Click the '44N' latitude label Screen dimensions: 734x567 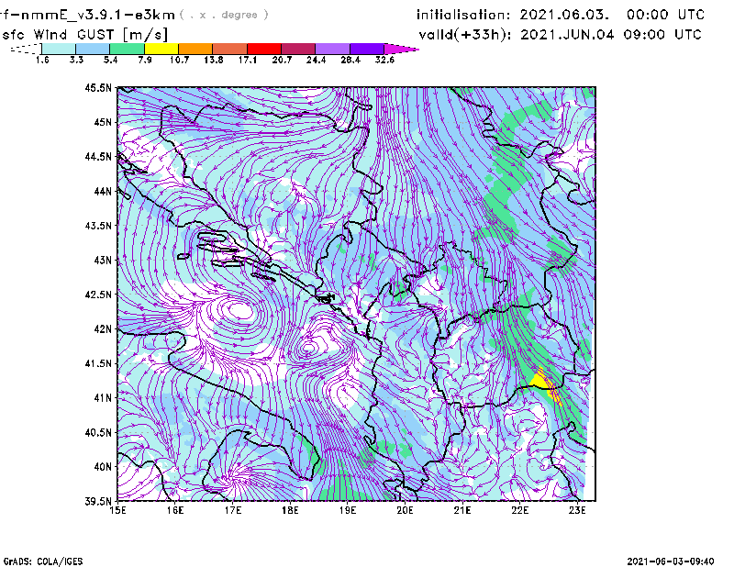(x=103, y=191)
